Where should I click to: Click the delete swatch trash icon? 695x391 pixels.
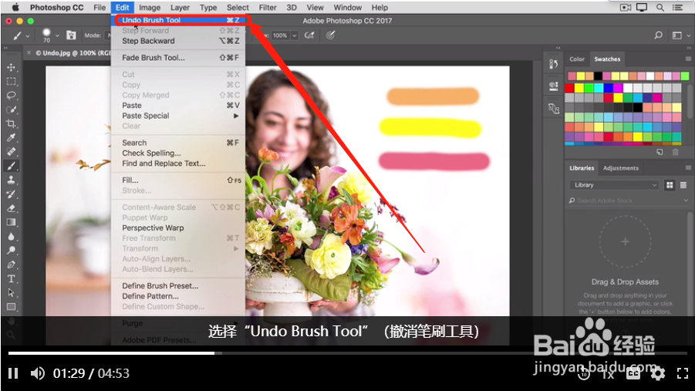tap(675, 152)
